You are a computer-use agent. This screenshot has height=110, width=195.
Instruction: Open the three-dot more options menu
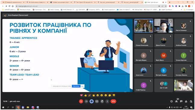[x=107, y=101]
